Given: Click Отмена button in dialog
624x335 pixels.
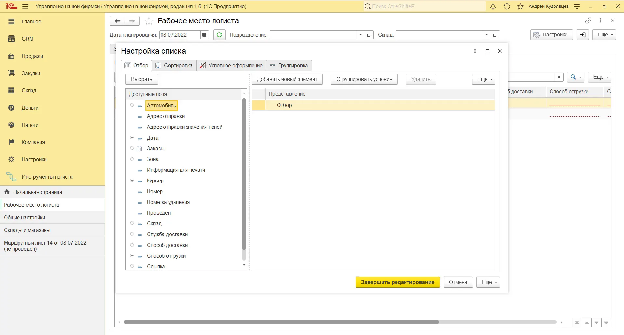Looking at the screenshot, I should pos(458,282).
